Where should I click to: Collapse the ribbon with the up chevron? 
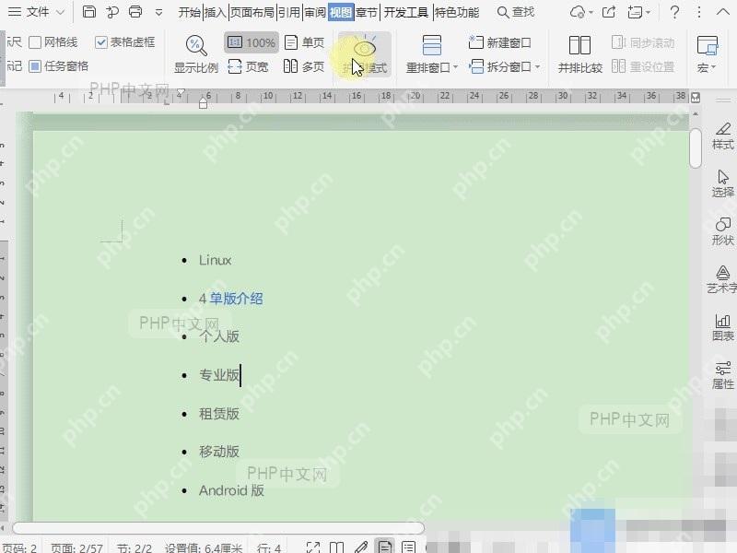(723, 12)
